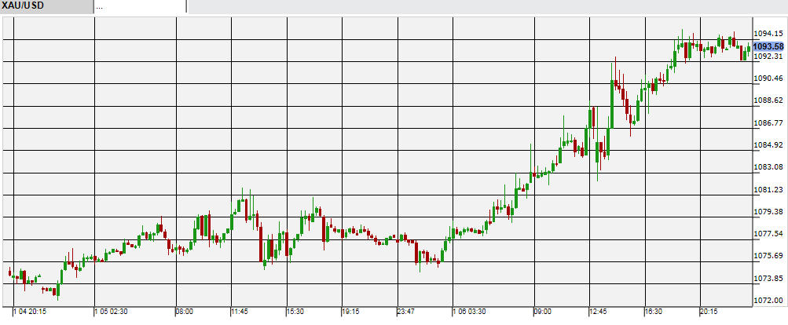
Task: Click the 1094.15 price axis label
Action: [767, 34]
